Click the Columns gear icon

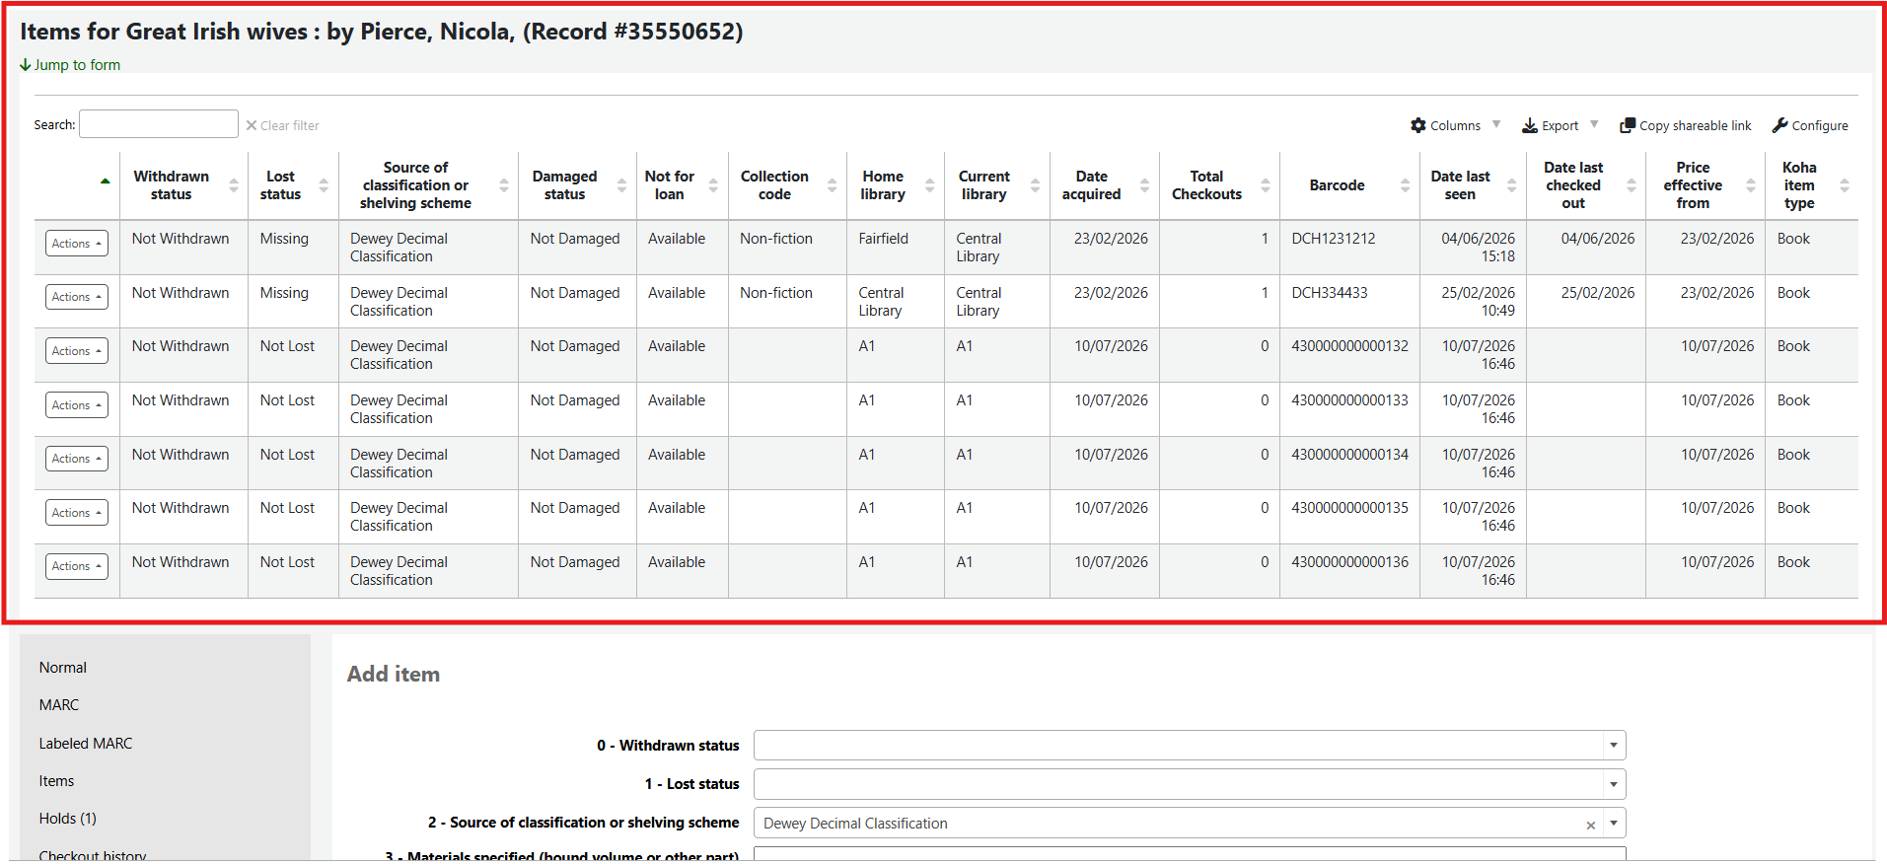tap(1418, 125)
